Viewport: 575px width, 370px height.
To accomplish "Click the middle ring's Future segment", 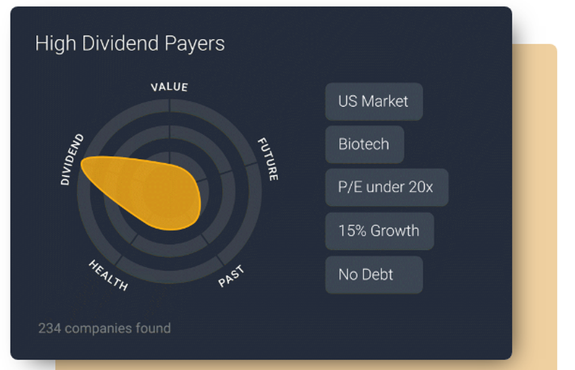I will (x=226, y=209).
